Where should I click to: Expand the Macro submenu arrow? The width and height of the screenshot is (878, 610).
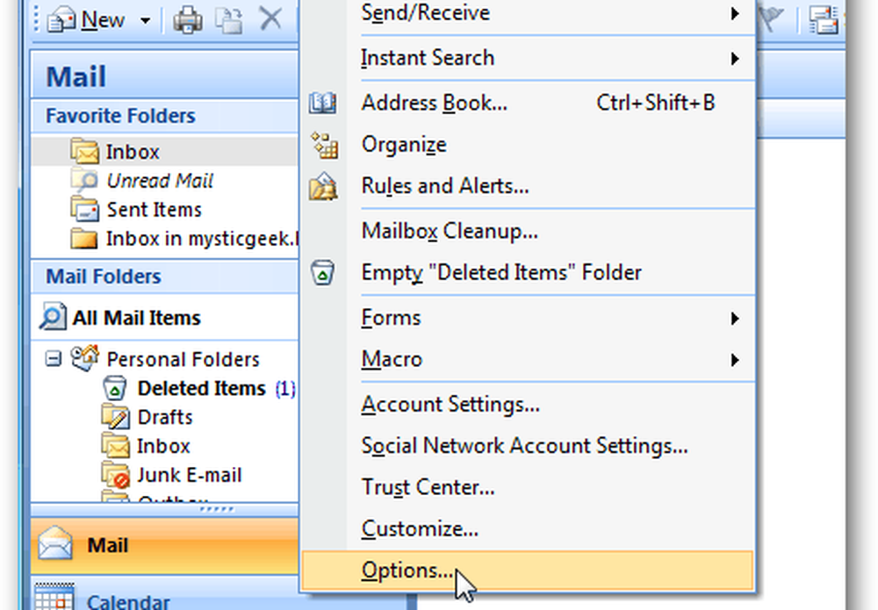pyautogui.click(x=735, y=360)
